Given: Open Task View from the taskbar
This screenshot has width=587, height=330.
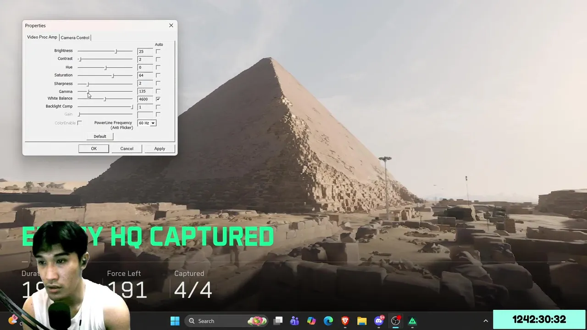Looking at the screenshot, I should (278, 321).
